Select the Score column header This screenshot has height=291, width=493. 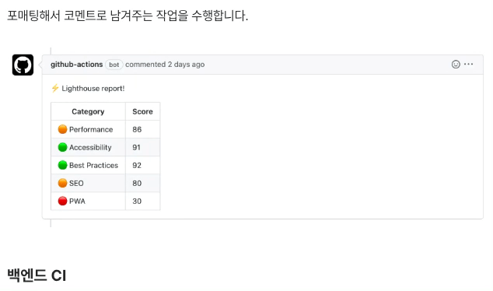[x=143, y=111]
